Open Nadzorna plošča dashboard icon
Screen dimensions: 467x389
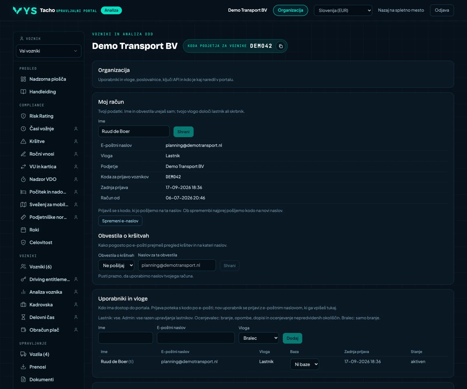(x=23, y=79)
